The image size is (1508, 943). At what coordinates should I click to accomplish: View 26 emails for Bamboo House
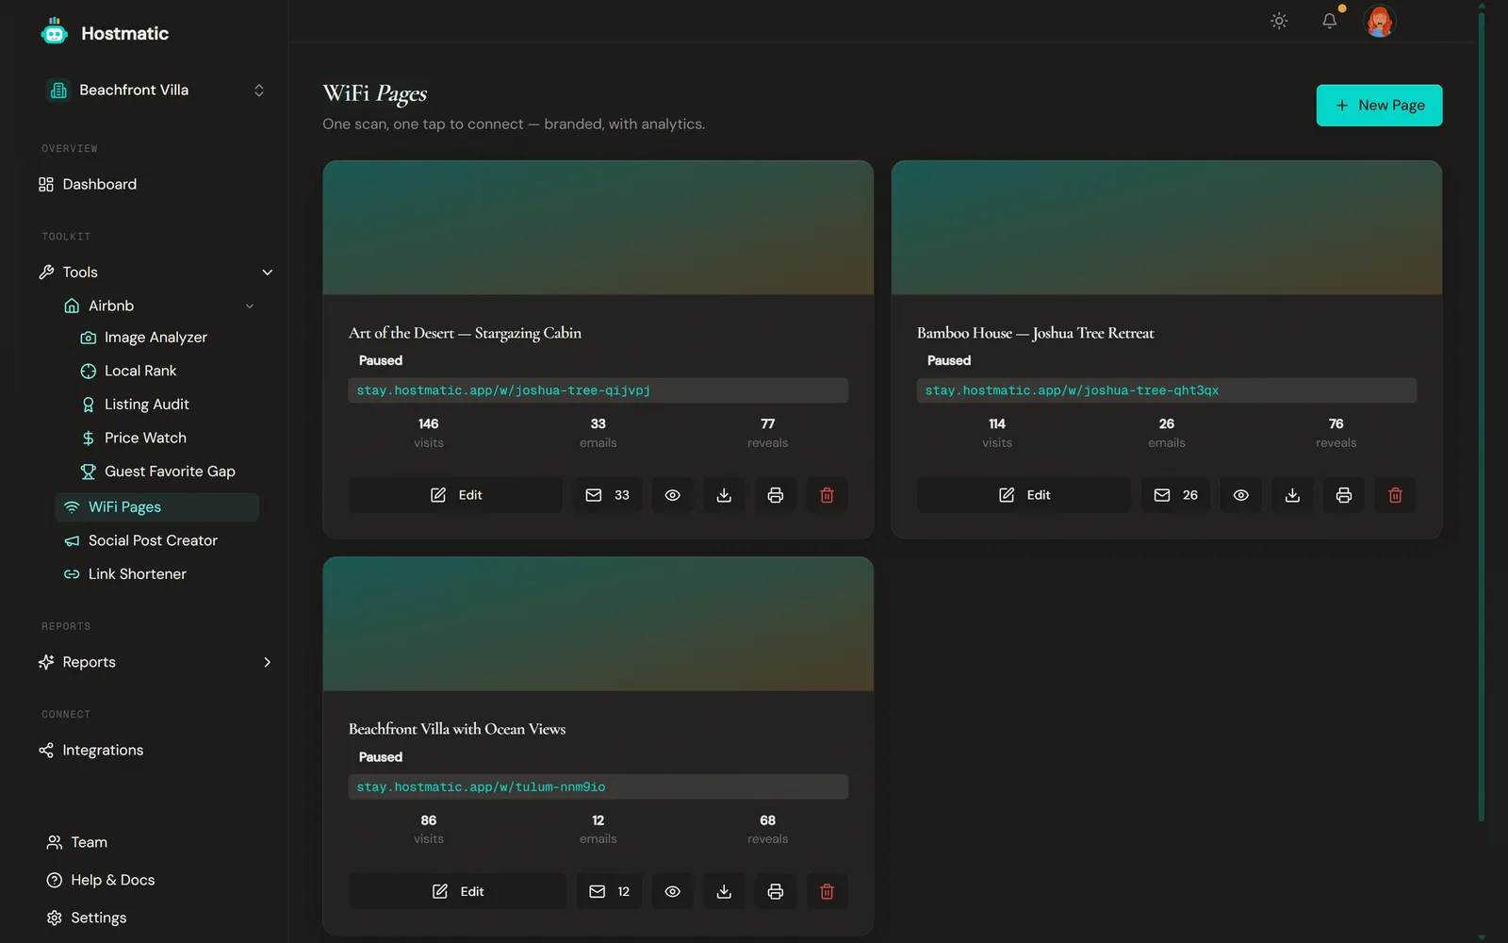1175,495
